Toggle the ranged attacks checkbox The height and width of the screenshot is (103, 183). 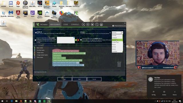click(x=81, y=40)
